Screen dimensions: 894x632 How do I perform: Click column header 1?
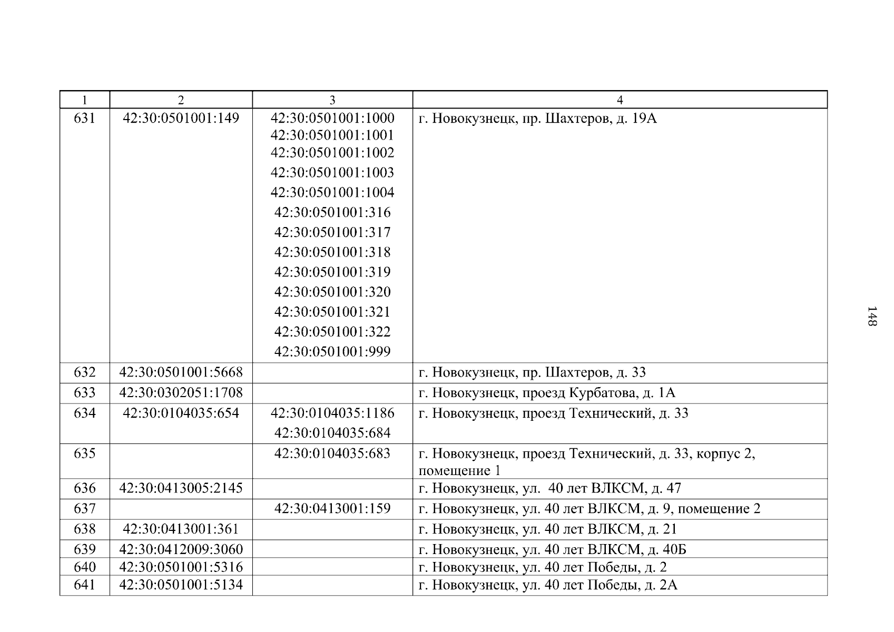[85, 100]
